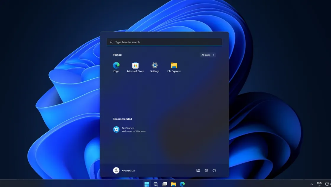This screenshot has width=331, height=187.
Task: Click inside the search box
Action: [164, 42]
